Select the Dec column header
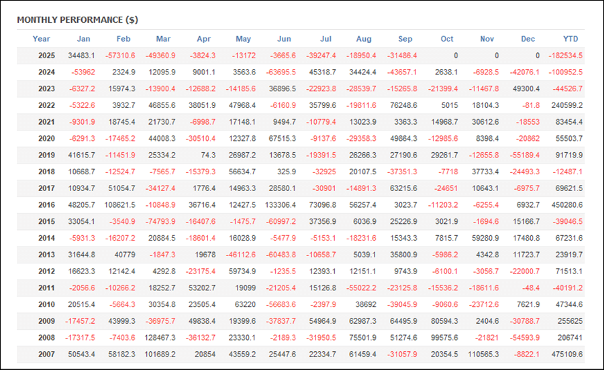Image resolution: width=604 pixels, height=370 pixels. click(x=528, y=39)
